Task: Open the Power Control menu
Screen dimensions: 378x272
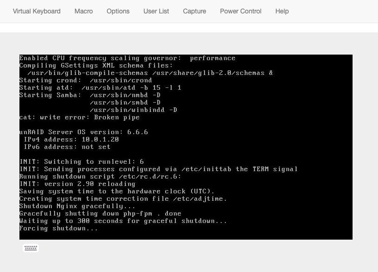Action: click(x=241, y=11)
